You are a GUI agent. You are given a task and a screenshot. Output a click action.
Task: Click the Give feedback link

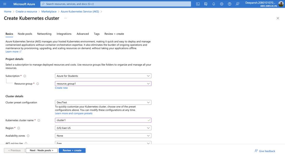[267, 151]
